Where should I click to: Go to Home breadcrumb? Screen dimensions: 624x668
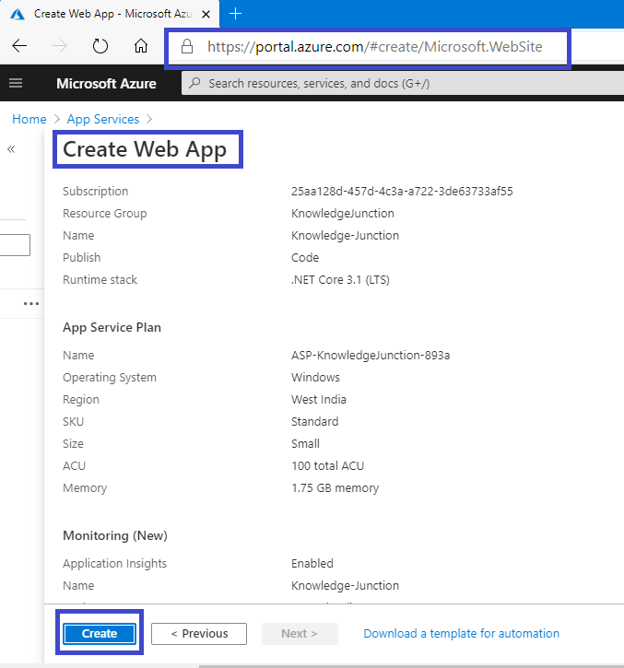tap(29, 119)
